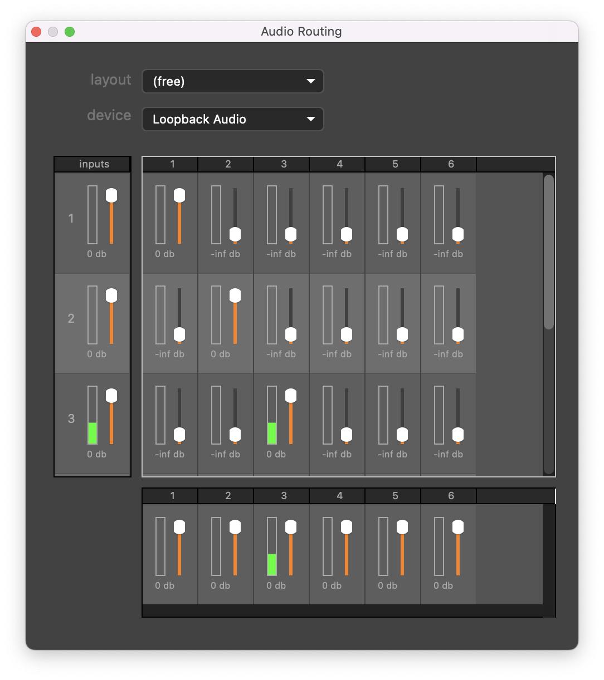Click the output 6 master slider handle
Screen dimensions: 604x680
tap(458, 527)
